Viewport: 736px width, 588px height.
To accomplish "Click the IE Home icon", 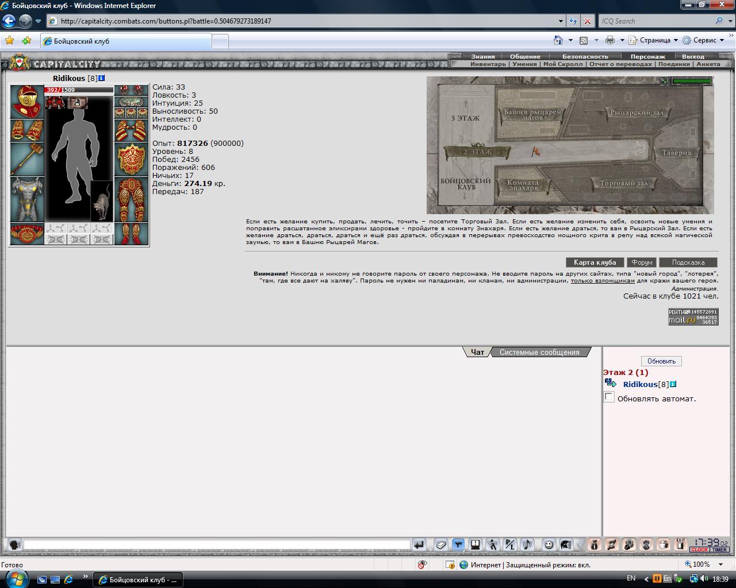I will point(558,40).
